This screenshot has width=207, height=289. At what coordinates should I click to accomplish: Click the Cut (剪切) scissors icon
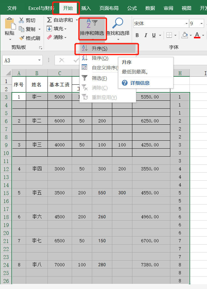tap(21, 20)
